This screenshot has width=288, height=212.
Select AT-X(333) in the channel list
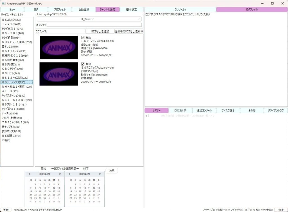click(10, 91)
